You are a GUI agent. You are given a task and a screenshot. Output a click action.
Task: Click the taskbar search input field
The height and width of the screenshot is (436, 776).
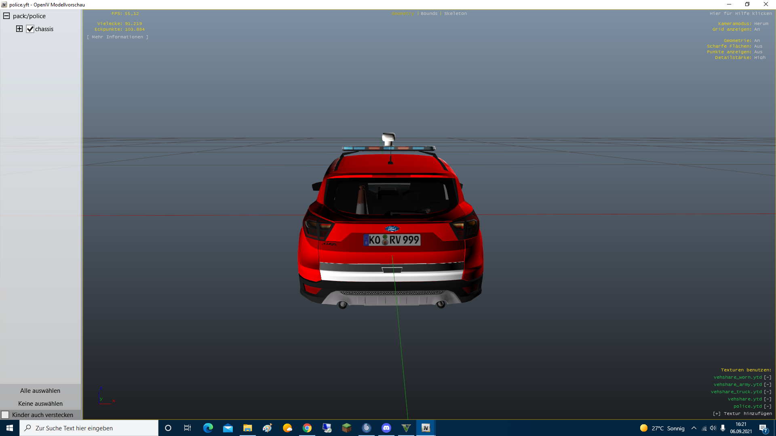89,428
